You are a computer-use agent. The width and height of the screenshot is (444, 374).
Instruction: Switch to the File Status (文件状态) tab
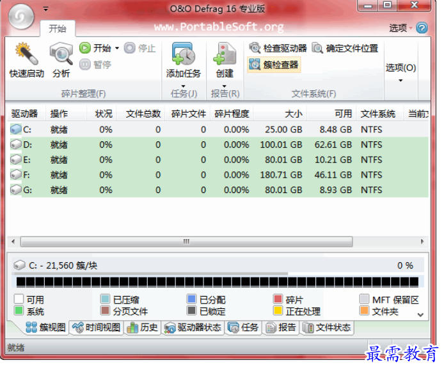(327, 327)
